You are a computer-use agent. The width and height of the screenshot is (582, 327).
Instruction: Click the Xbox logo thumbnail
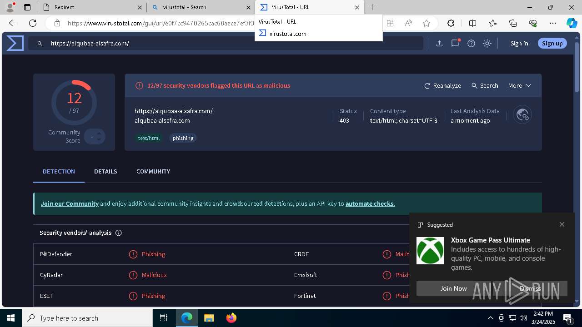tap(430, 251)
